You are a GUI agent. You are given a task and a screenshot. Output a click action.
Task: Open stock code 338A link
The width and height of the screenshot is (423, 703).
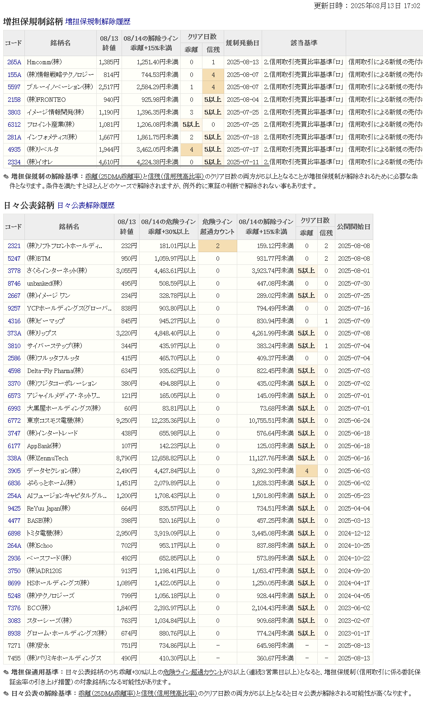(14, 458)
